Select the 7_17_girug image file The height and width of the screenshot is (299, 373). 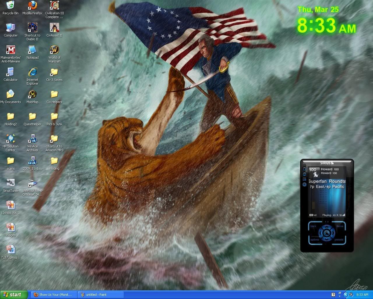point(10,252)
